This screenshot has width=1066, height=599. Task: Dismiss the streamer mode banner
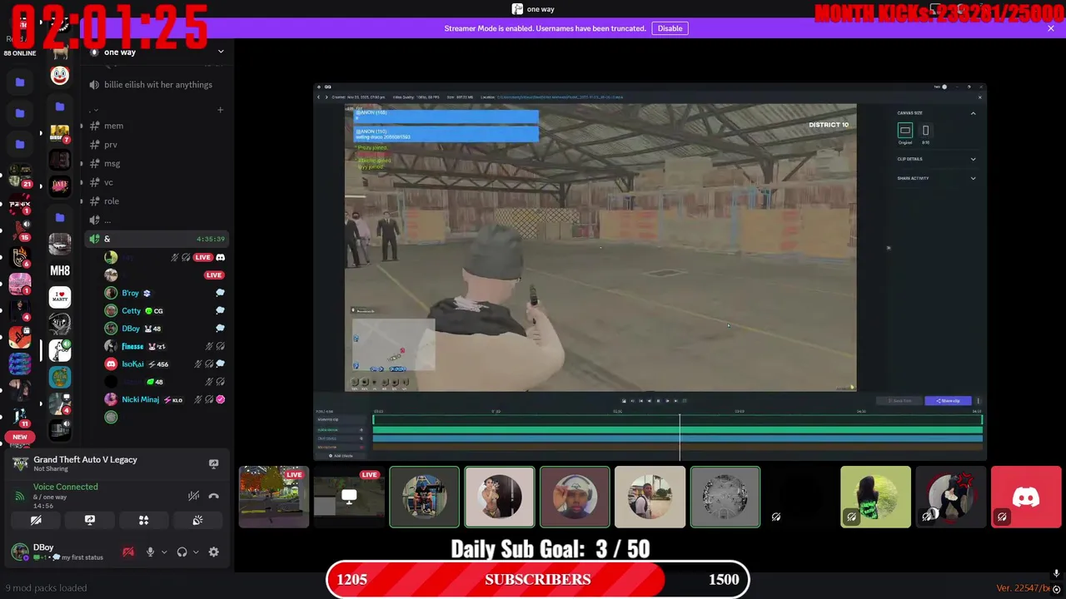[1051, 28]
